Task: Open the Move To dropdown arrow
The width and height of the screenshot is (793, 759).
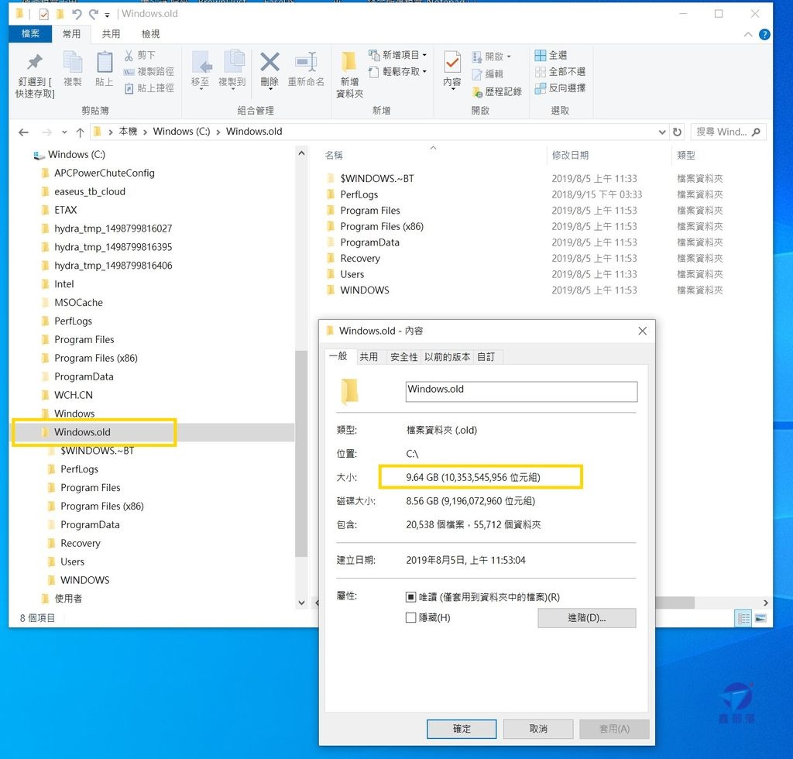Action: pyautogui.click(x=201, y=89)
